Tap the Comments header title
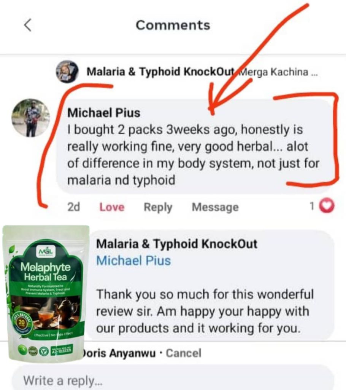Image resolution: width=346 pixels, height=390 pixels. (x=173, y=25)
